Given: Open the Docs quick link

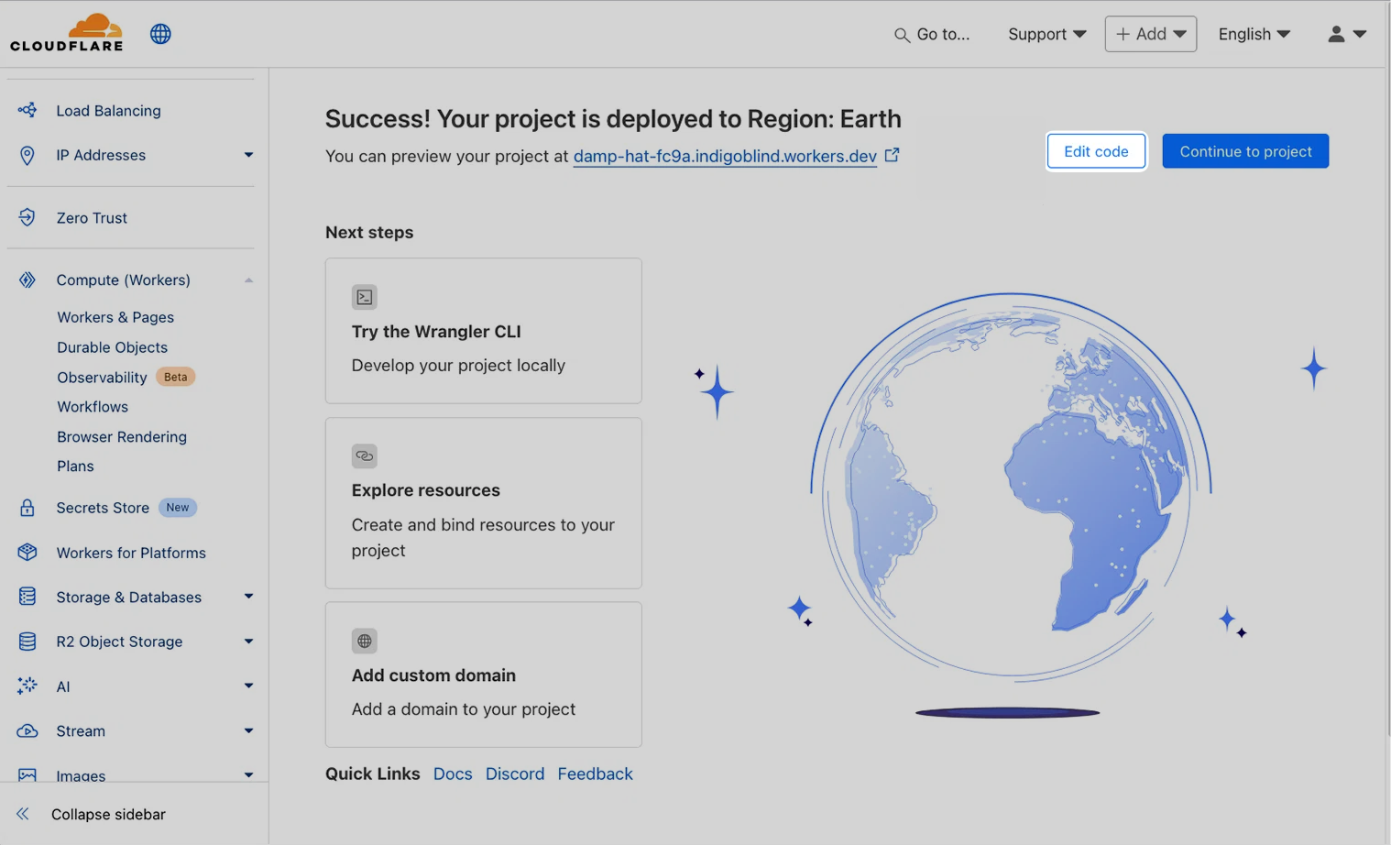Looking at the screenshot, I should pyautogui.click(x=453, y=774).
